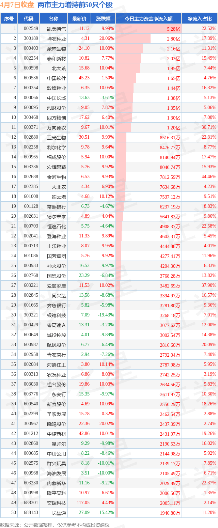The height and width of the screenshot is (528, 218).
Task: Click net inflow 2462.54万
Action: (169, 414)
